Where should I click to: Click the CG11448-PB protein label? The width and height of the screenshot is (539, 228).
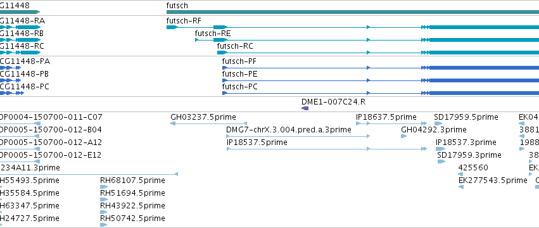(x=24, y=74)
